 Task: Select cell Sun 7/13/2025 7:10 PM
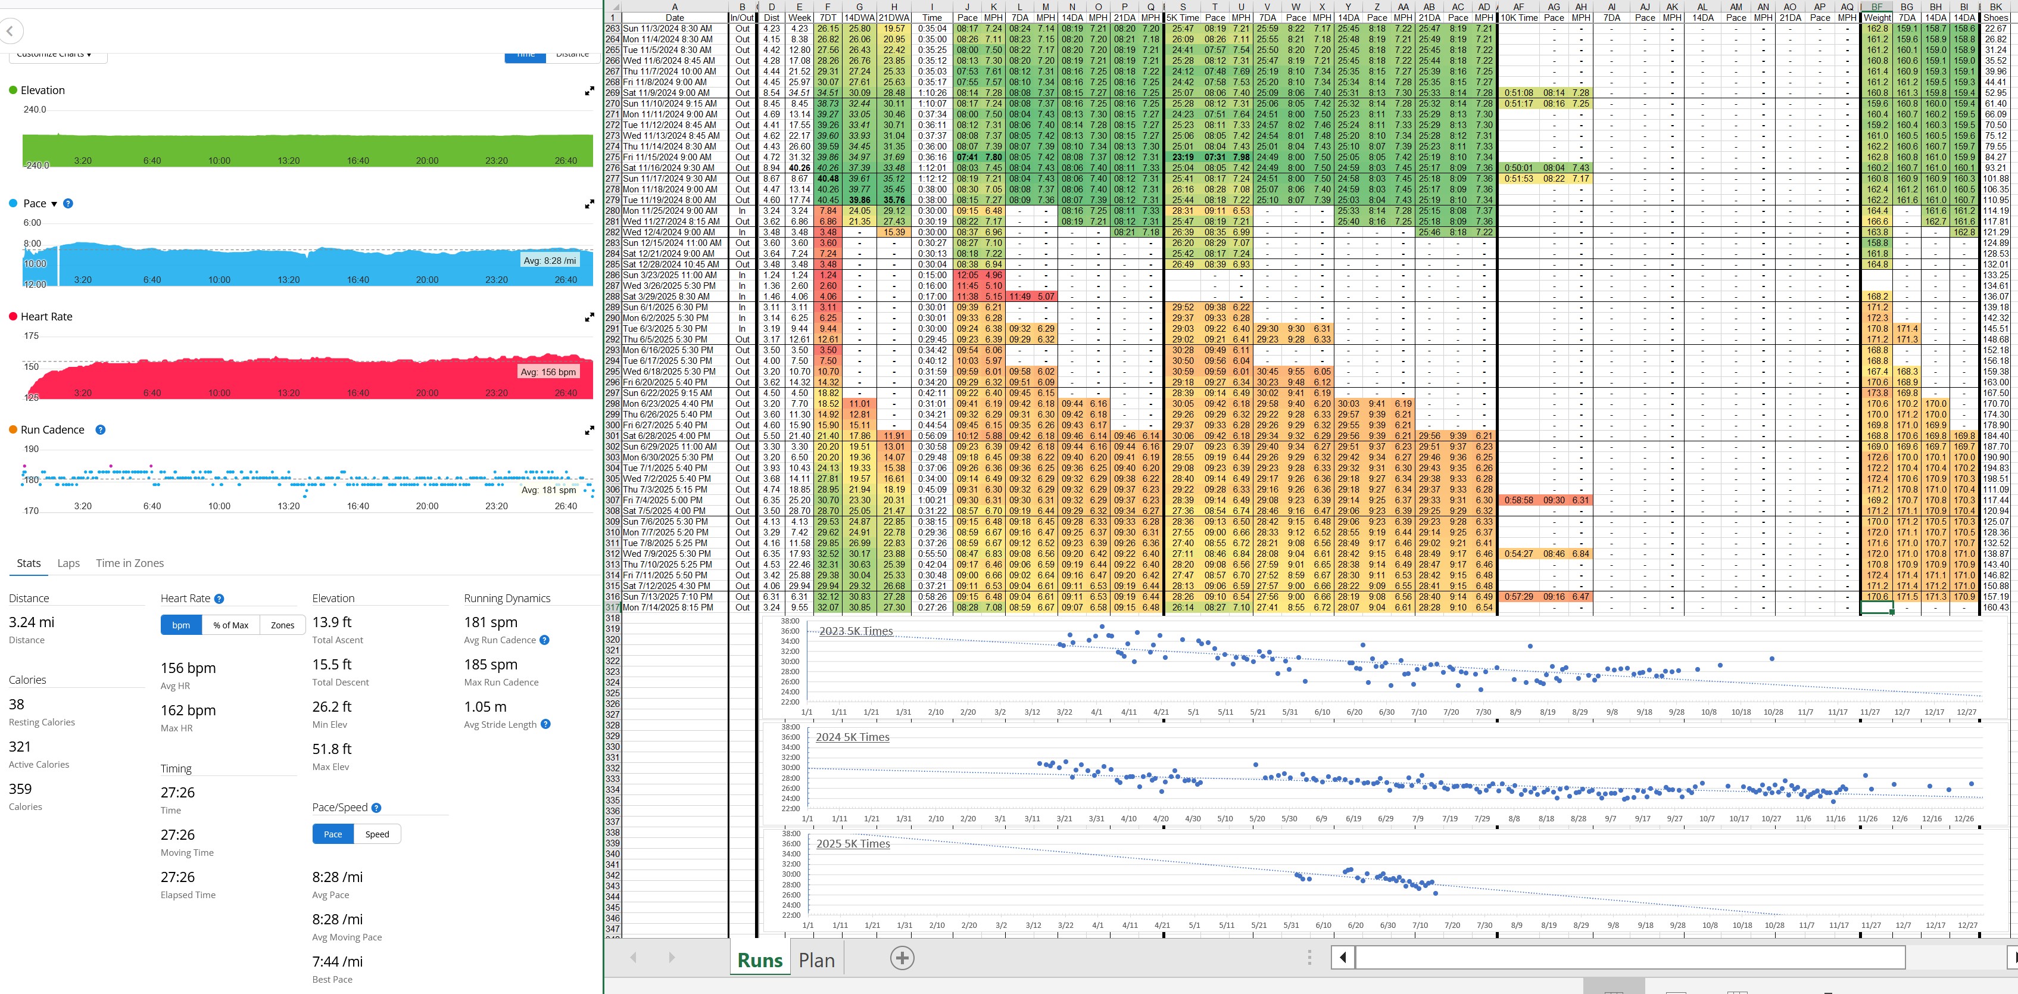coord(675,597)
